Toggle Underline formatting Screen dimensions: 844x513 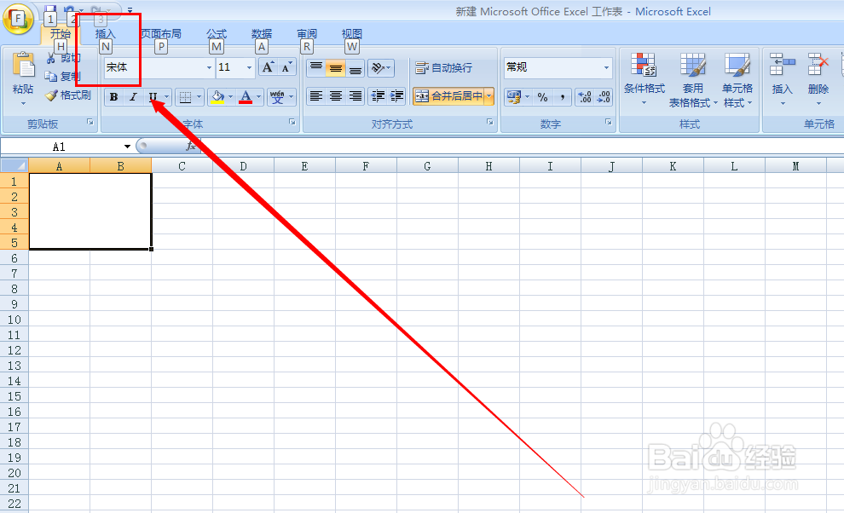coord(153,97)
